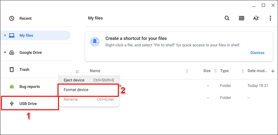Click the USB Drive icon
278x135 pixels.
click(12, 104)
